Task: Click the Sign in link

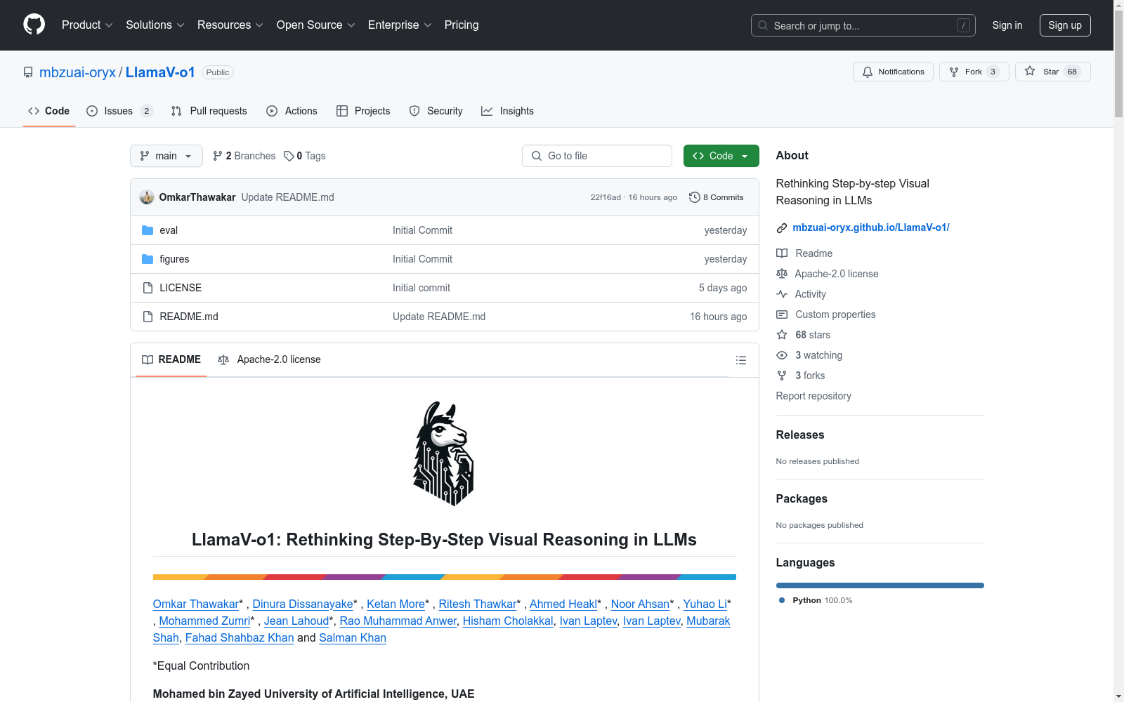Action: (1007, 25)
